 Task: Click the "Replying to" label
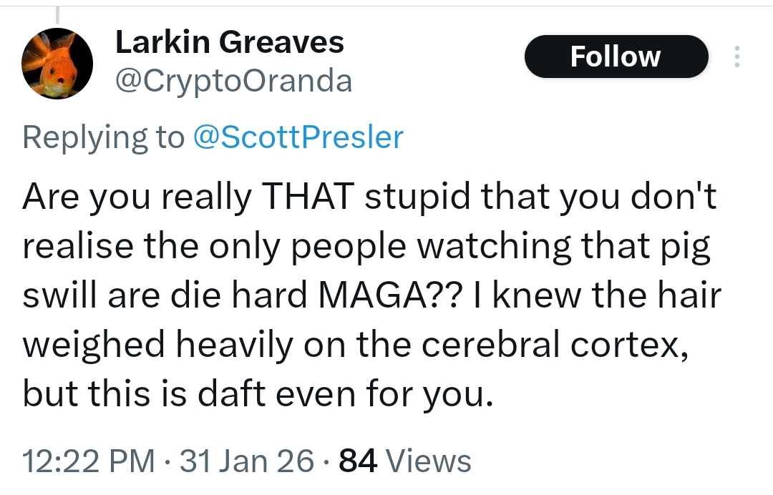(103, 137)
